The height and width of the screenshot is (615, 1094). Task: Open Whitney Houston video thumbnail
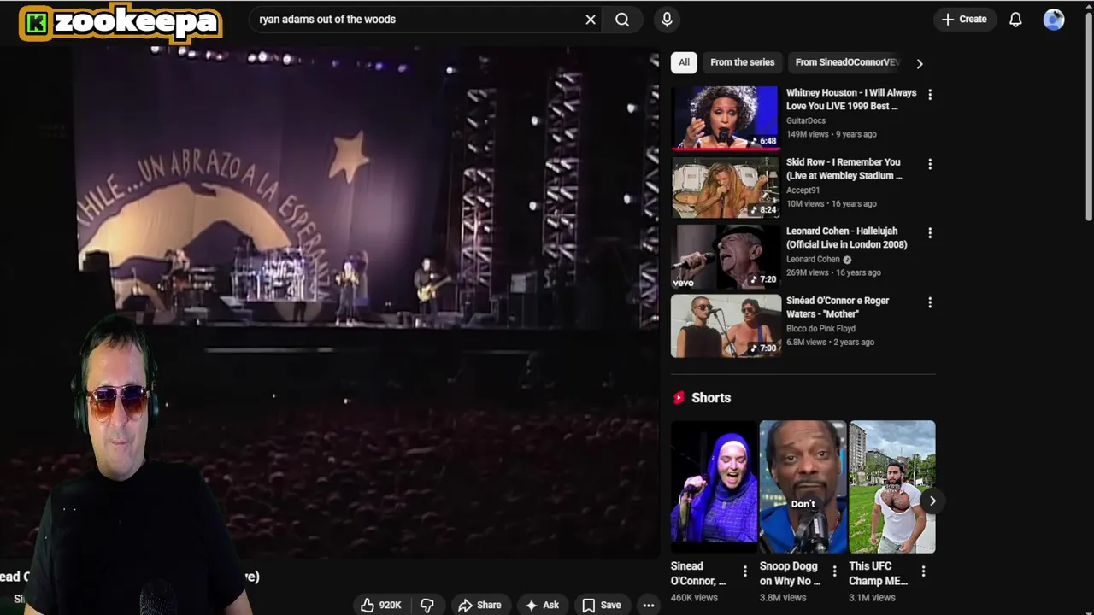click(x=725, y=117)
